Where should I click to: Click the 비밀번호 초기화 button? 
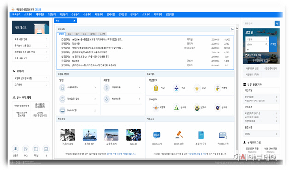point(252,75)
